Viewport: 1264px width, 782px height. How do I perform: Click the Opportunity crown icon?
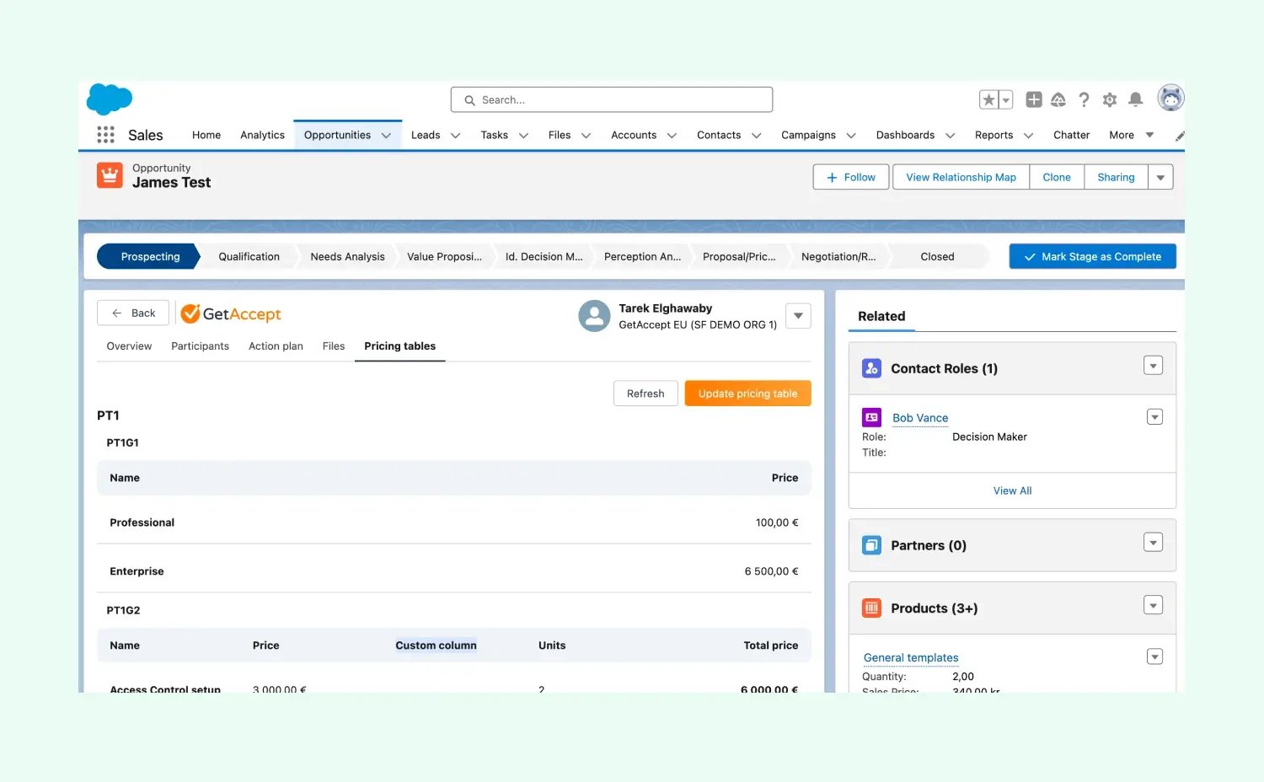110,175
